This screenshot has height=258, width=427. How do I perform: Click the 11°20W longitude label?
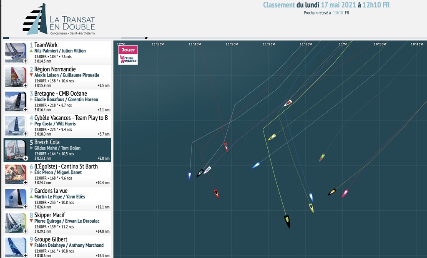coord(269,44)
